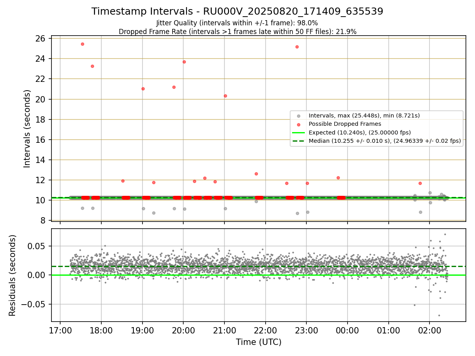
Task: Click the red point near 21 seconds at 19:00
Action: (143, 89)
